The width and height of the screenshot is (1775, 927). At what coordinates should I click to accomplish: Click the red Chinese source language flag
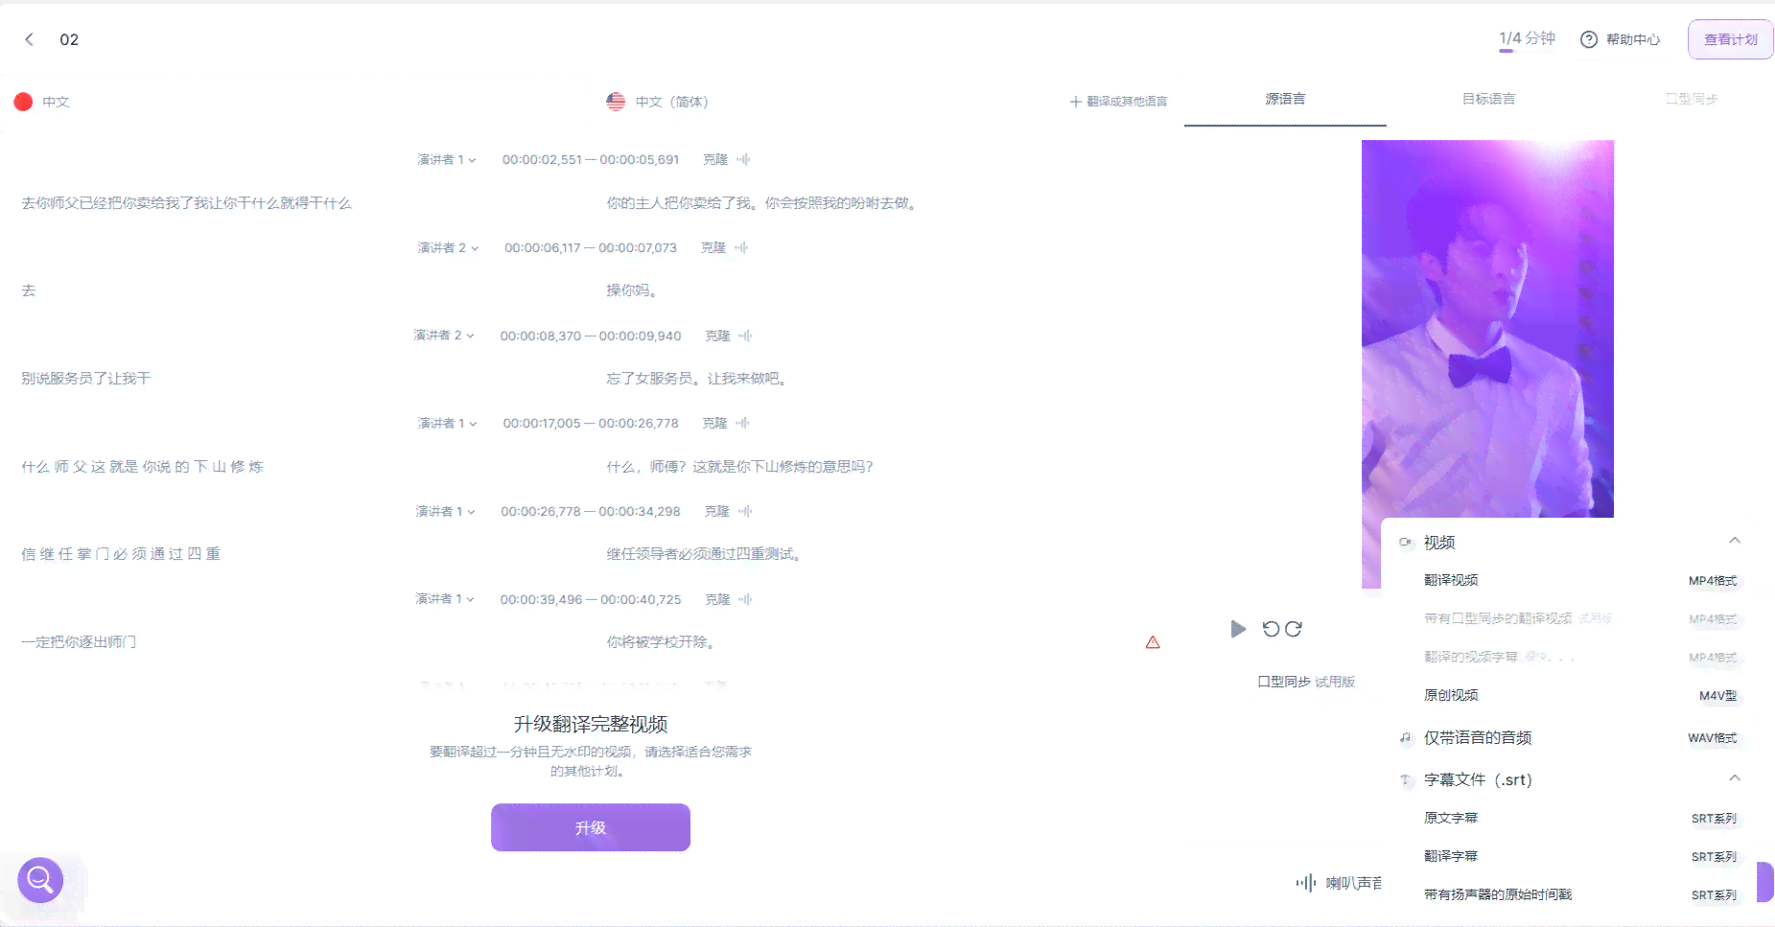(23, 102)
